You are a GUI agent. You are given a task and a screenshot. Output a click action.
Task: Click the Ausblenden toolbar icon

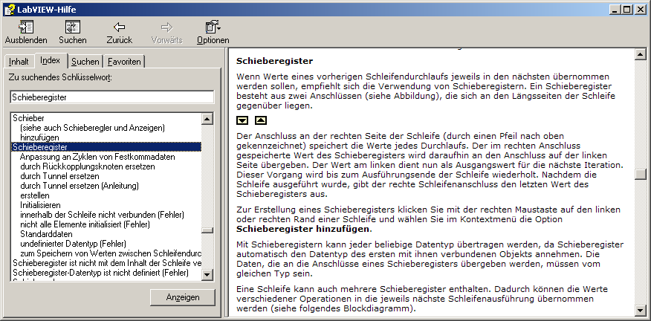pos(26,27)
